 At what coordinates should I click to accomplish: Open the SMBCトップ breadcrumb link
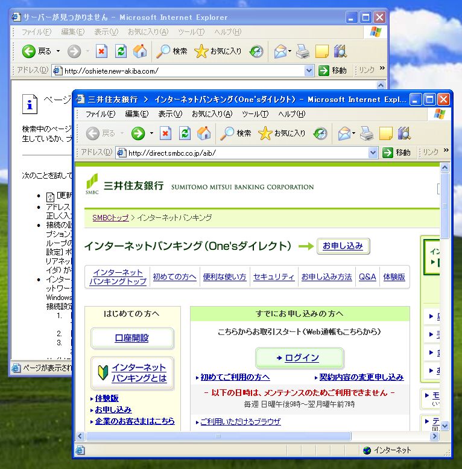tap(110, 218)
